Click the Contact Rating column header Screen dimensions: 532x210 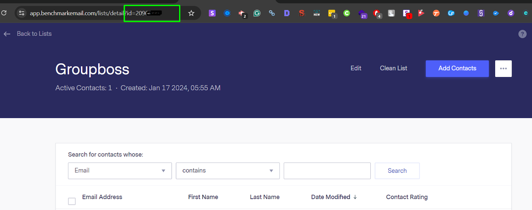pyautogui.click(x=407, y=197)
